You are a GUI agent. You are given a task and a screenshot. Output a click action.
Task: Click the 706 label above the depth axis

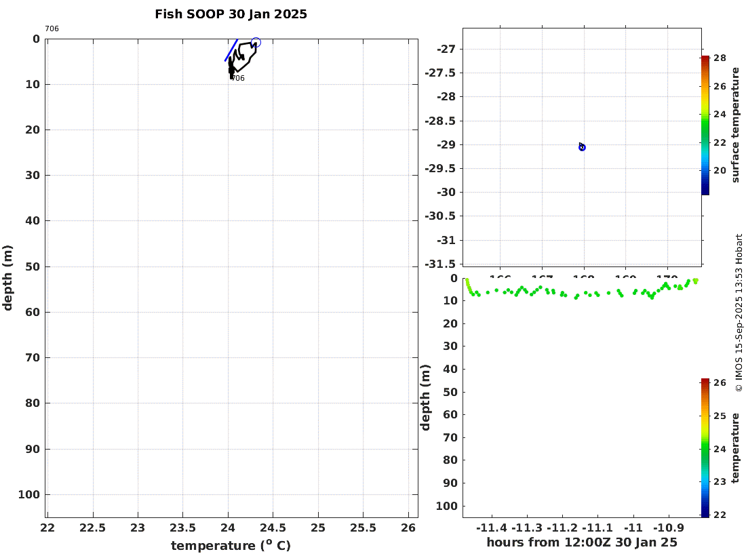point(52,28)
